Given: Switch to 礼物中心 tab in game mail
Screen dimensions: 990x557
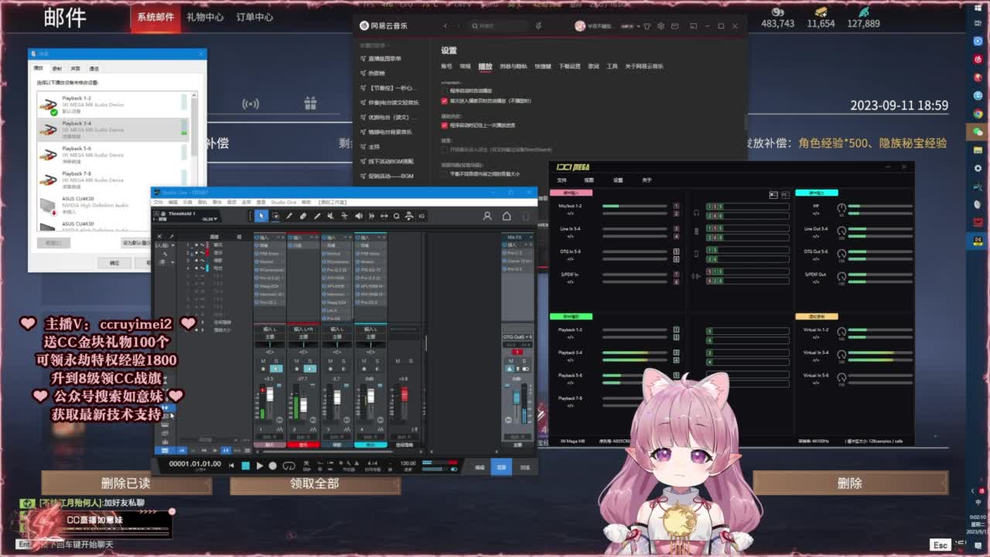Looking at the screenshot, I should 205,17.
